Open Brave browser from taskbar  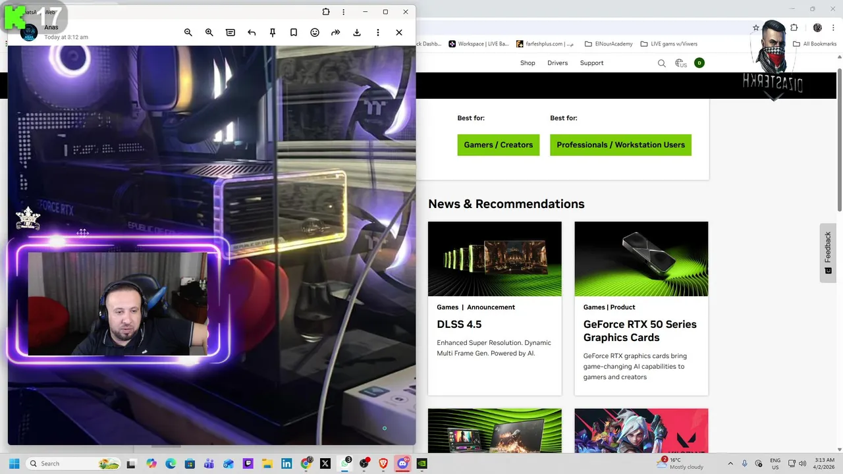tap(383, 463)
